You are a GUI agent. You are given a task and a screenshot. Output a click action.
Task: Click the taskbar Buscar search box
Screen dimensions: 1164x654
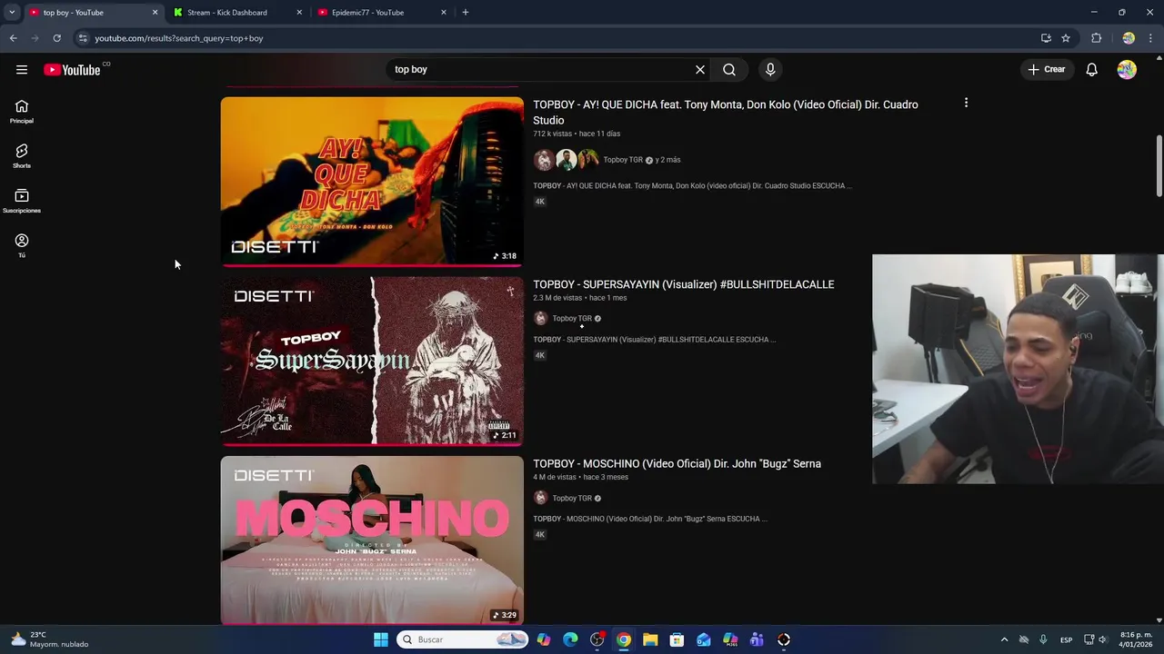pos(464,639)
